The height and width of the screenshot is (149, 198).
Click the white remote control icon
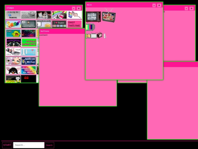(x=104, y=36)
